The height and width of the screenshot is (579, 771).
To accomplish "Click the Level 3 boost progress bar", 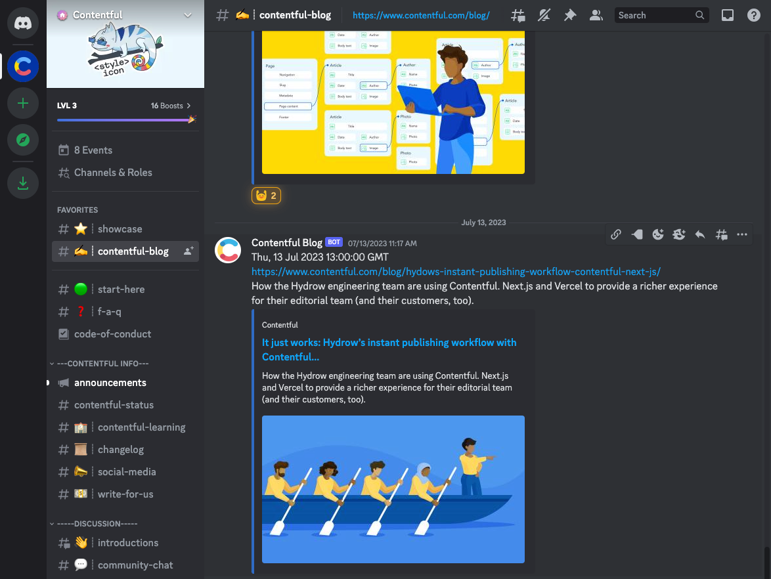I will click(125, 119).
